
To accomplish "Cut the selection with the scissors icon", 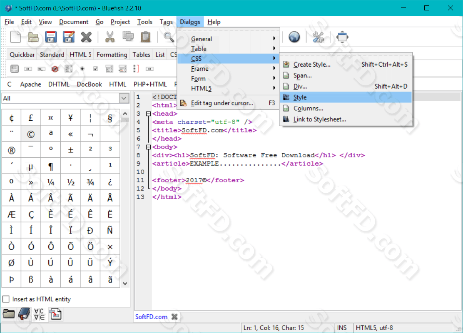I will coord(110,37).
